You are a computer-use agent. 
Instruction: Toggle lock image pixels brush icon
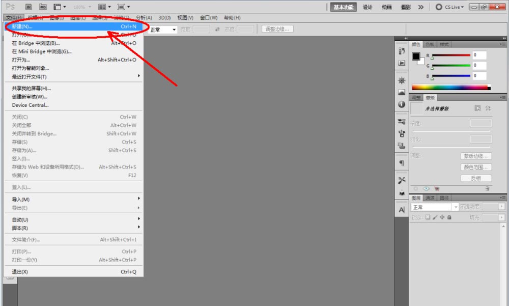(x=435, y=217)
